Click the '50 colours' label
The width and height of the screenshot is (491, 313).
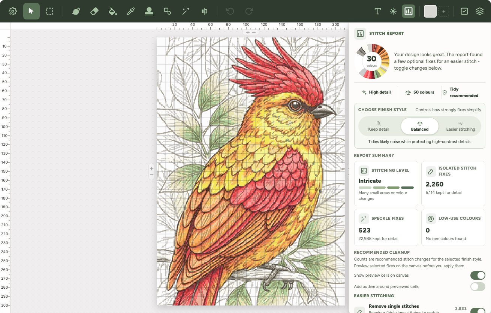pos(424,92)
